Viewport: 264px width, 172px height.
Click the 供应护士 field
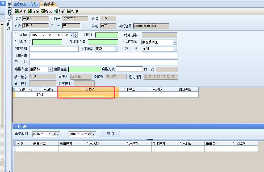coord(84,83)
